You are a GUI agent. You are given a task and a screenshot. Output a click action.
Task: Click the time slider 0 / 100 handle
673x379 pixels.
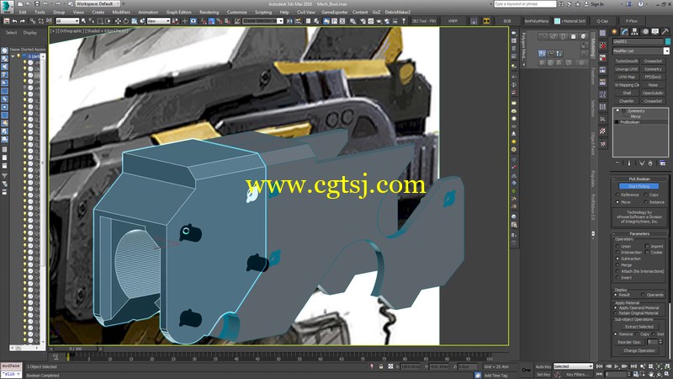pos(76,349)
